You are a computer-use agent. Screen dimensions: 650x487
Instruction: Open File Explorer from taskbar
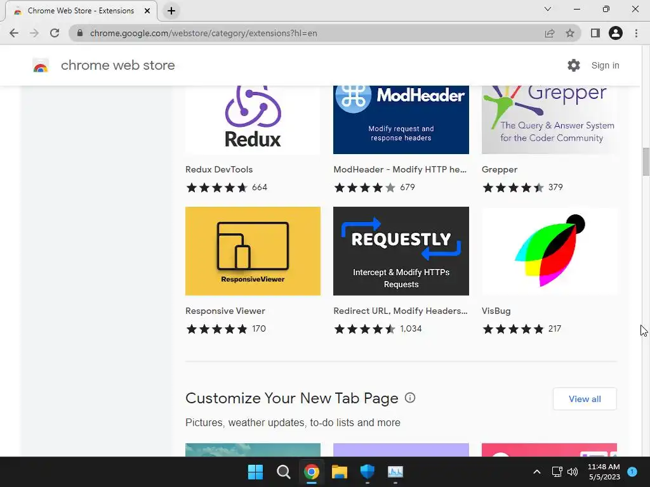pos(339,472)
